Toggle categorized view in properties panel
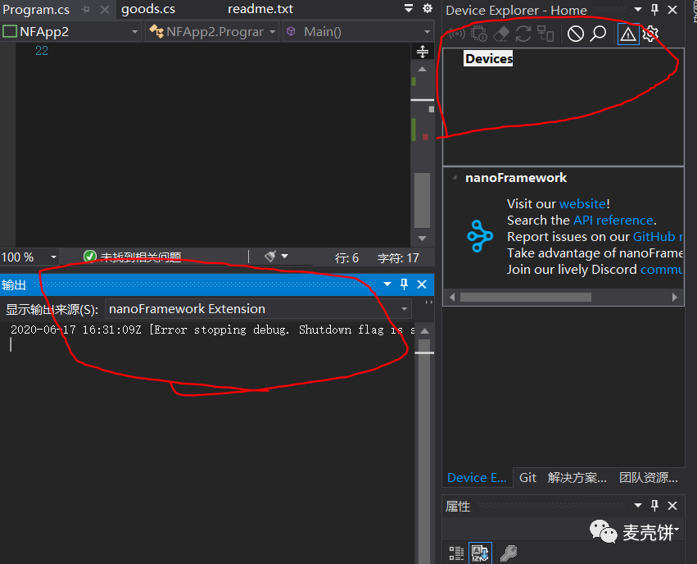This screenshot has width=697, height=564. pyautogui.click(x=456, y=553)
